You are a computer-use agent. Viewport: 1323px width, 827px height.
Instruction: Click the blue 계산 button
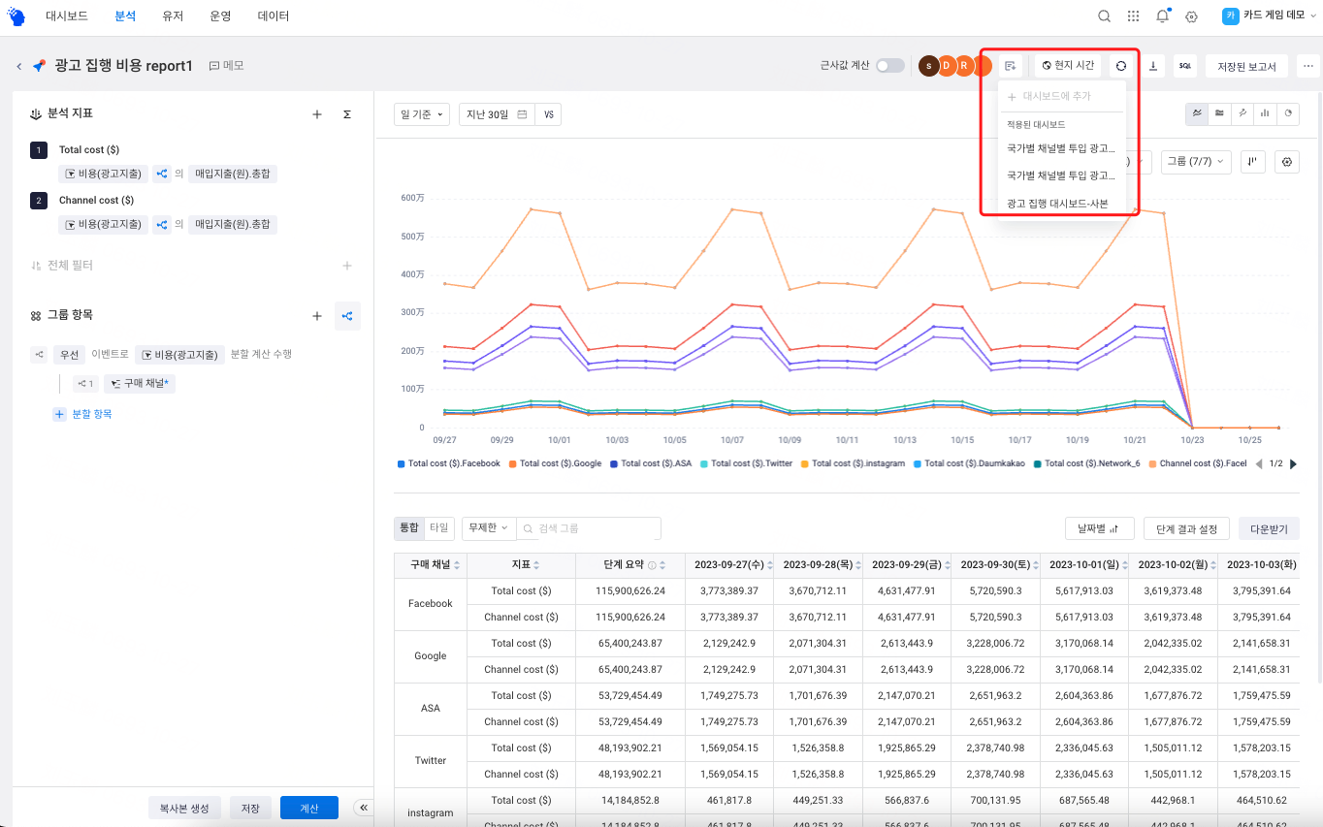[x=308, y=807]
